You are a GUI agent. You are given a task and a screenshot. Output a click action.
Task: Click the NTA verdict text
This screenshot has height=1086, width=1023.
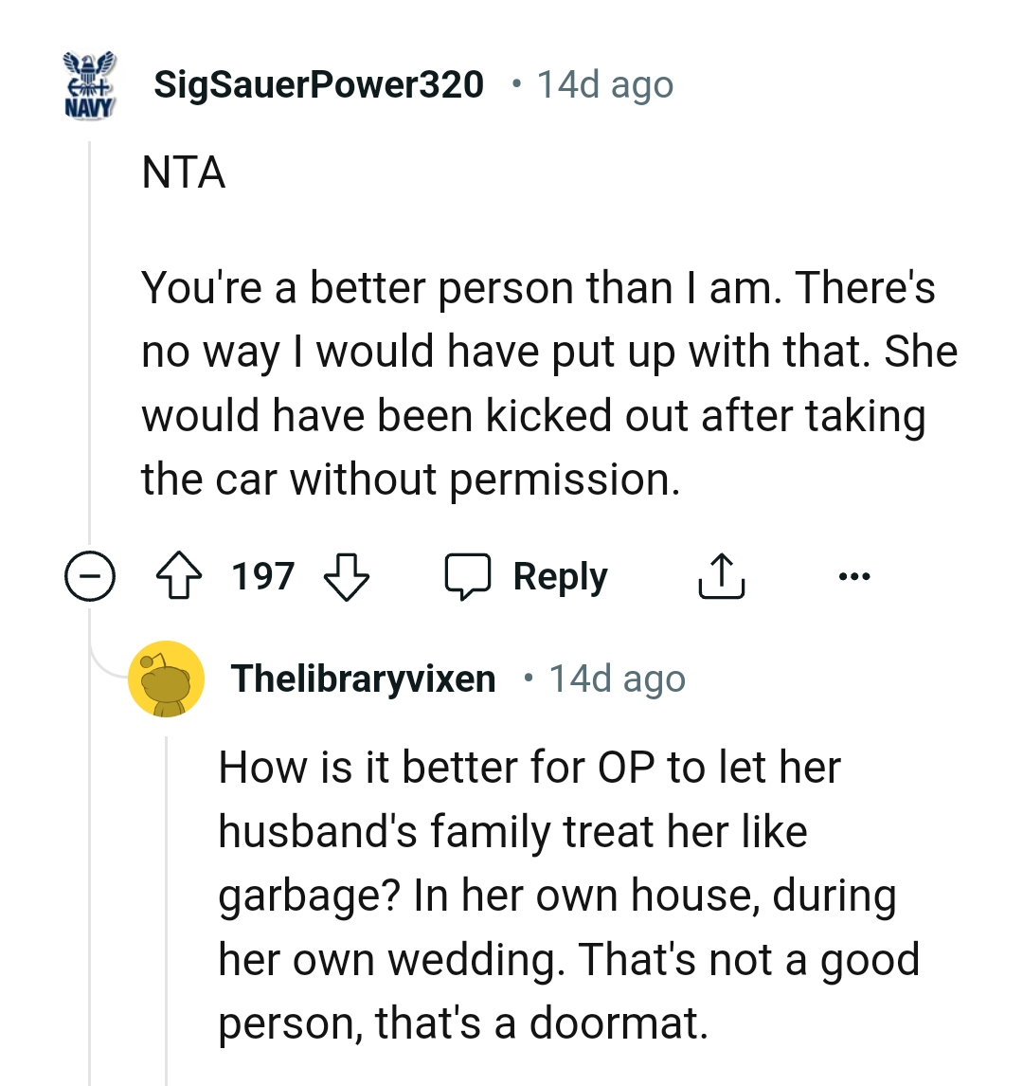(x=184, y=173)
